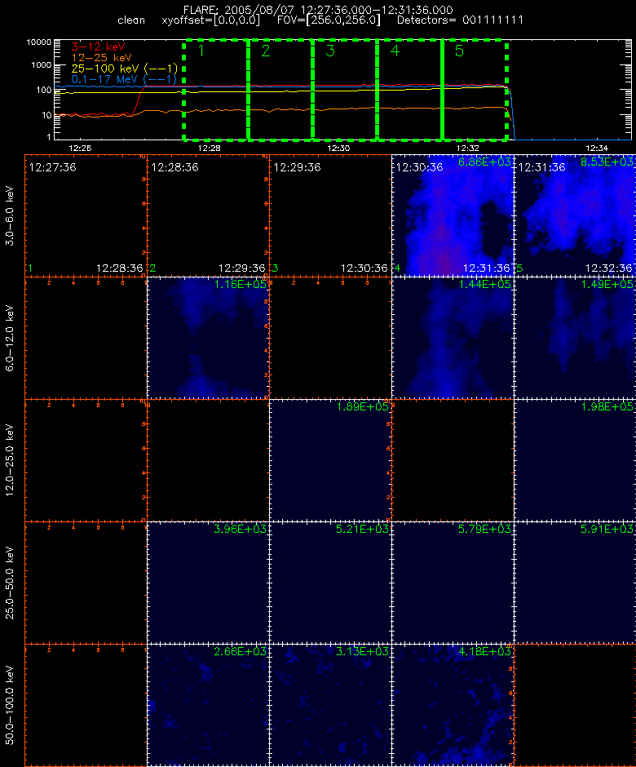Open the 50.0-100.0 keV image with 2.66E+03
The height and width of the screenshot is (767, 636).
click(x=208, y=705)
